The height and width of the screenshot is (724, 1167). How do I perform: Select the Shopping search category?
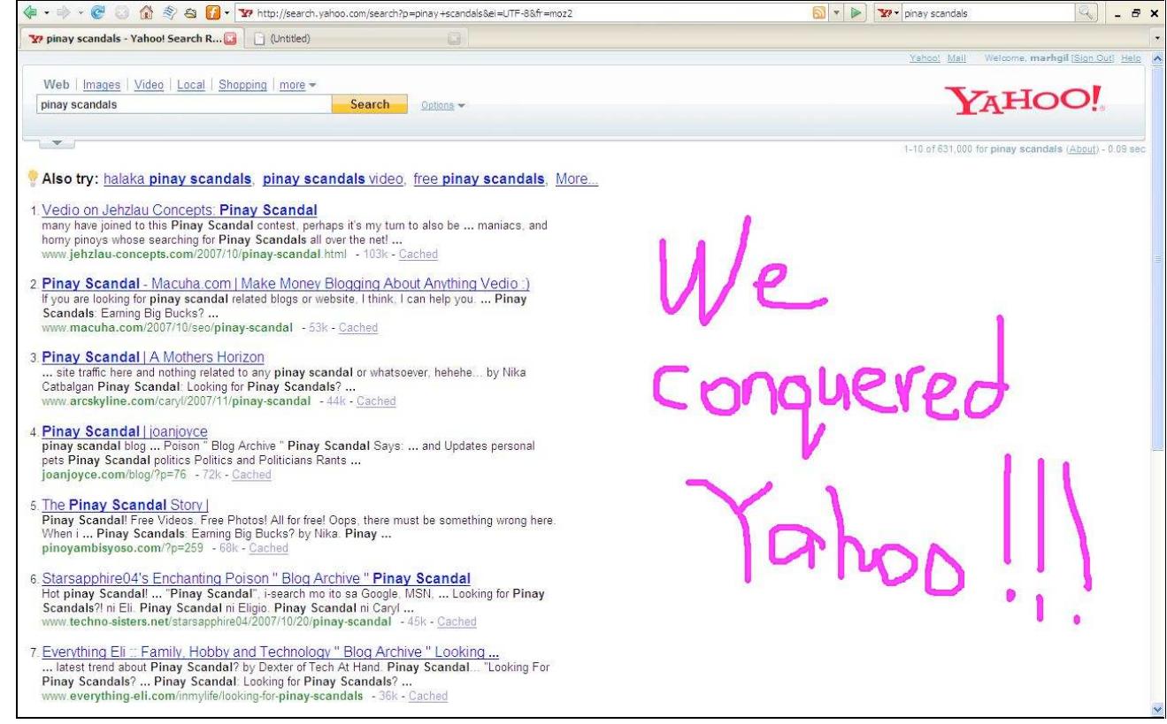[x=242, y=85]
